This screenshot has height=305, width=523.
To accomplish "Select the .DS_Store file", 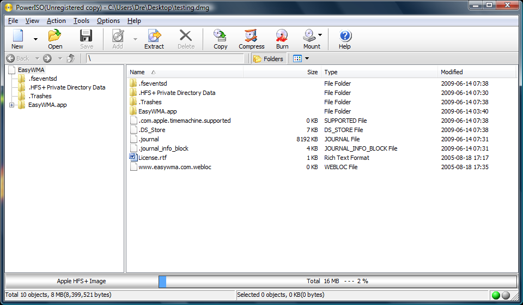I will click(x=152, y=130).
